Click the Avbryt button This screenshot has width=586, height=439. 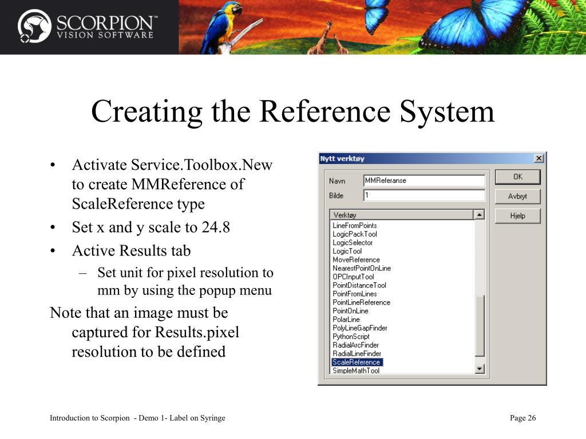[517, 196]
